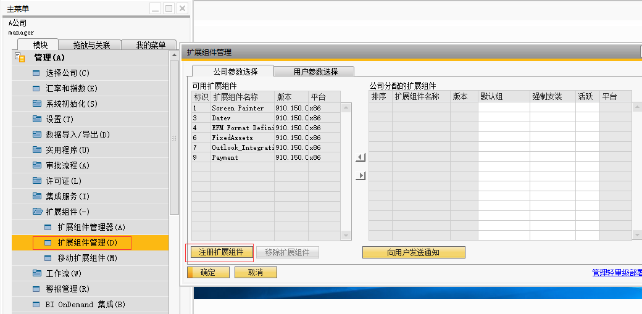The height and width of the screenshot is (314, 642).
Task: Click the window icon beside 移动扩展组件(M)
Action: click(48, 258)
